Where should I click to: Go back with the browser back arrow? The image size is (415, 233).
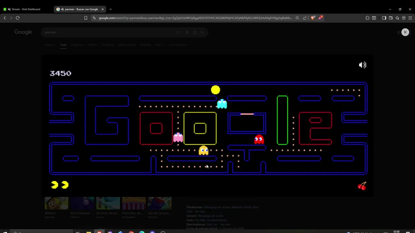(x=5, y=18)
